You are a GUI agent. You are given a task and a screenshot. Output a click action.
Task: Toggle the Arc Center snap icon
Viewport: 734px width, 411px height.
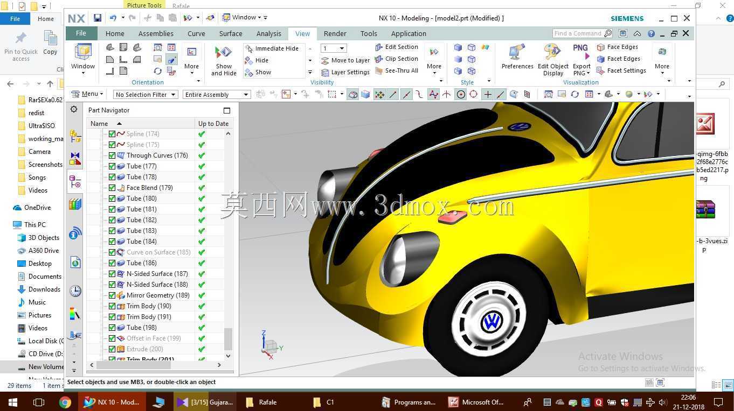(x=461, y=94)
